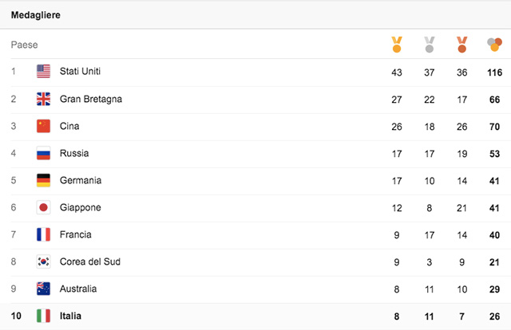
Task: Select the Italia row name
Action: (x=70, y=316)
